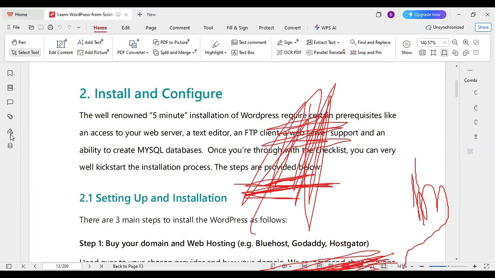Viewport: 495px width, 278px height.
Task: Open the WPS AI tab
Action: tap(325, 28)
